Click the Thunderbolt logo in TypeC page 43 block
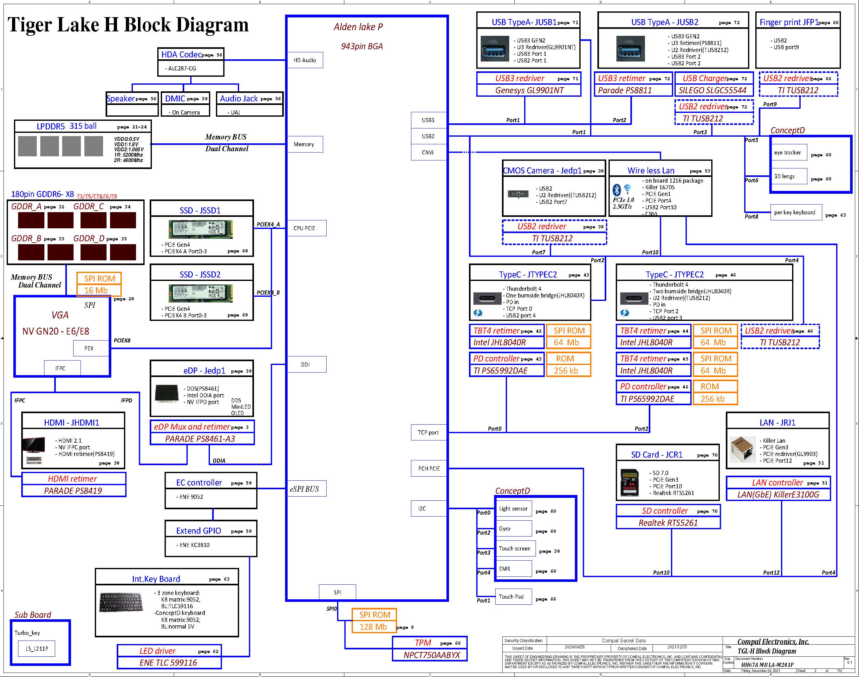The width and height of the screenshot is (859, 677). pyautogui.click(x=478, y=313)
